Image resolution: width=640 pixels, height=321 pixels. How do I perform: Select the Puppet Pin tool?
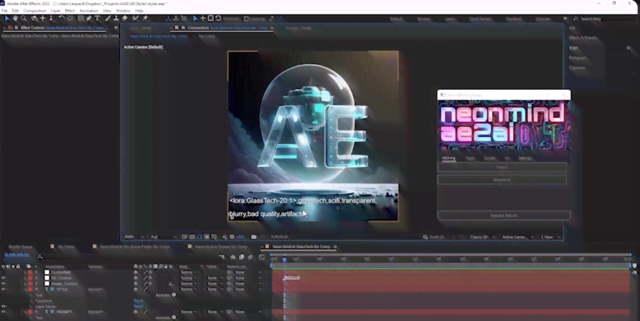click(145, 19)
